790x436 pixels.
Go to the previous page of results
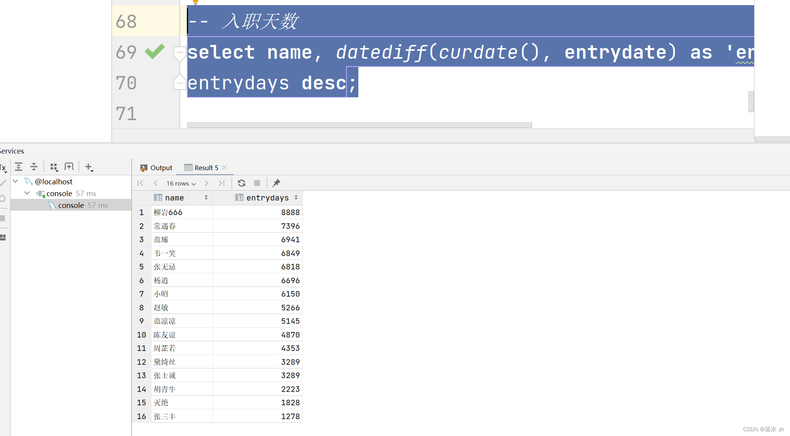[x=156, y=183]
